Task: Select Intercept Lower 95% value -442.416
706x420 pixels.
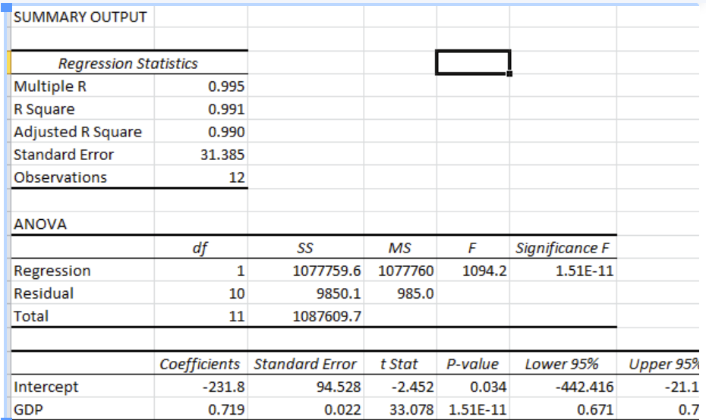Action: click(x=563, y=387)
